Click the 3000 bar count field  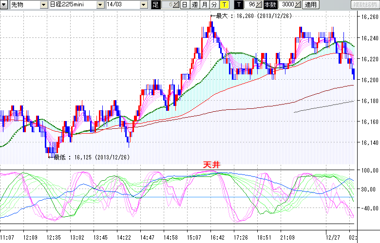287,5
